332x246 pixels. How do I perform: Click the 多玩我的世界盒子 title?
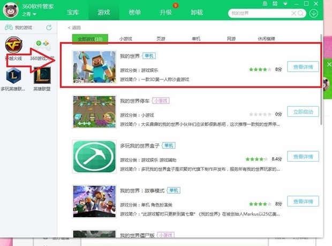(140, 146)
